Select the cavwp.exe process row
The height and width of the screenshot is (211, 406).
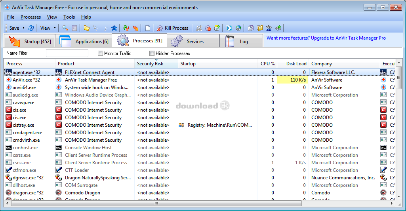click(199, 103)
